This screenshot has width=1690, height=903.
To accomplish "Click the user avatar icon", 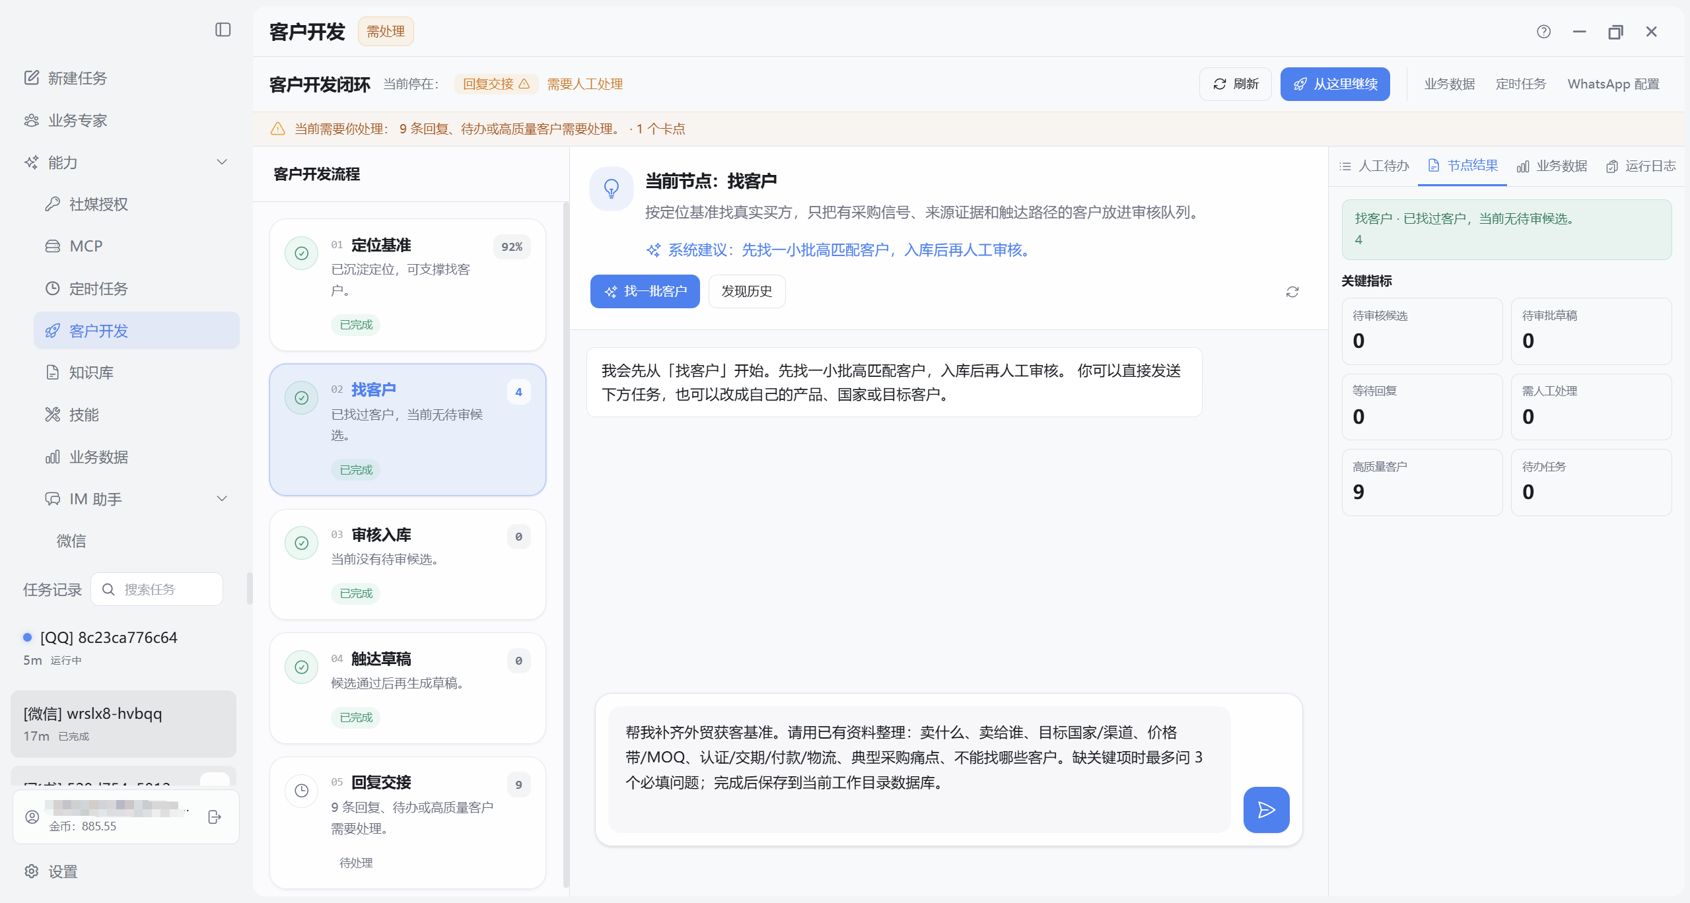I will 32,817.
